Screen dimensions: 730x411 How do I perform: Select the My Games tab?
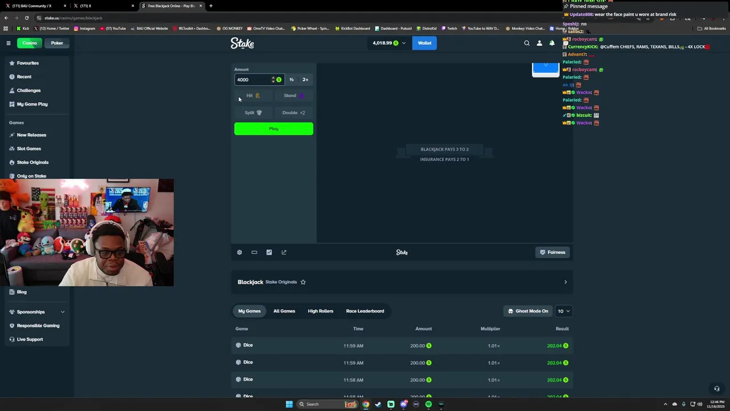tap(249, 311)
